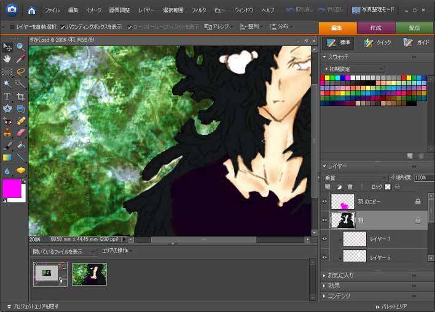Select the Clone Stamp tool
435x312 pixels.
pyautogui.click(x=7, y=133)
